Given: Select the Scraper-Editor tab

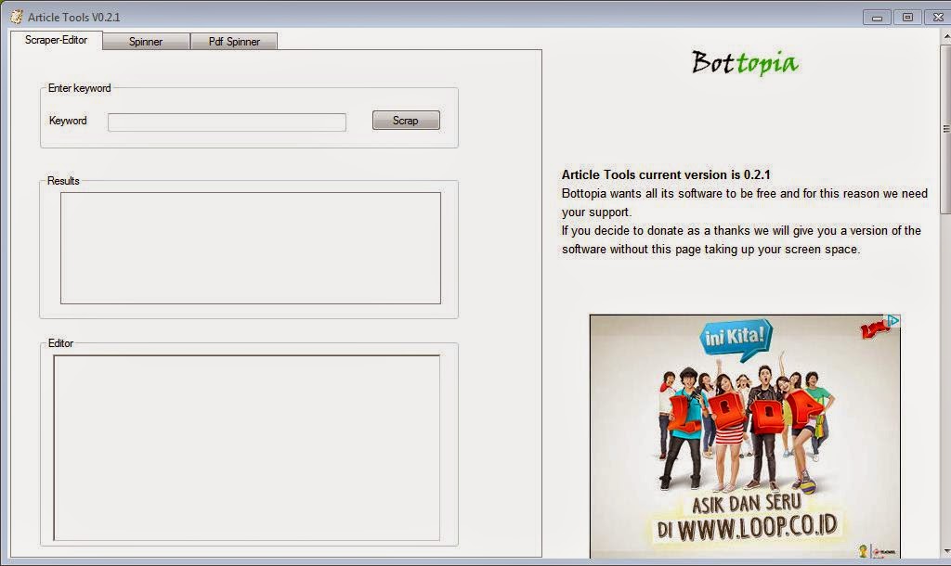Looking at the screenshot, I should point(57,40).
